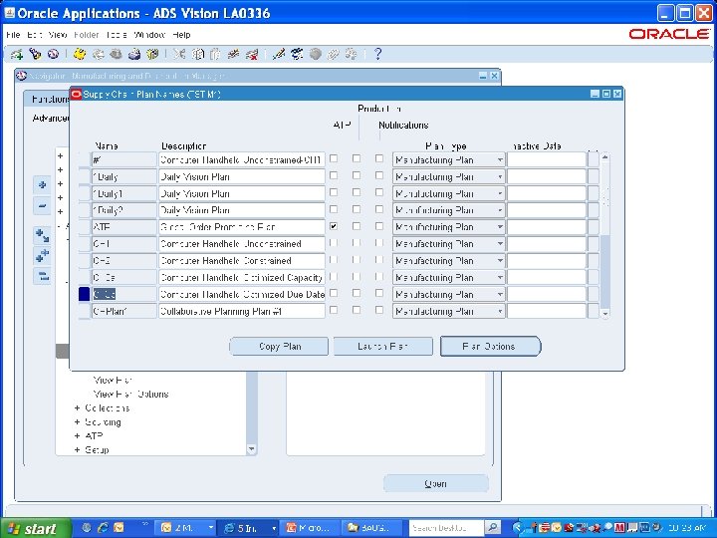The width and height of the screenshot is (717, 538).
Task: Check Production checkbox for Collaborative Planning Plan #1
Action: click(x=357, y=310)
